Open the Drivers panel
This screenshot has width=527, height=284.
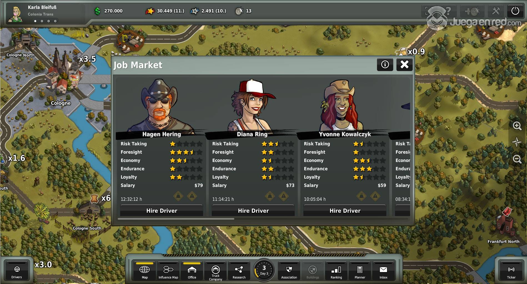tap(17, 271)
